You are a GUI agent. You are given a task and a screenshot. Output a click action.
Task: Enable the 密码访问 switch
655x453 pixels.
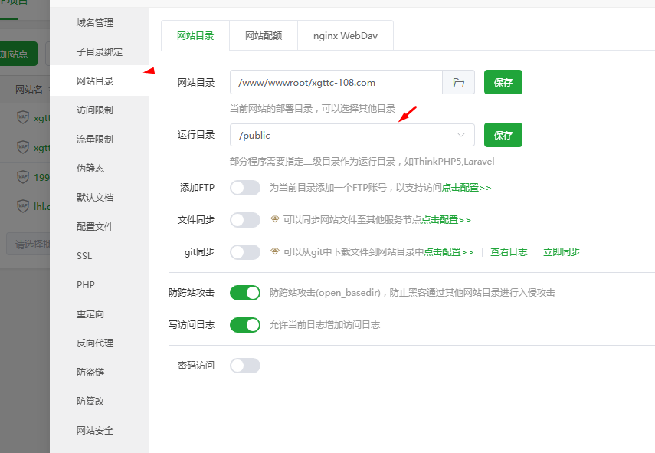click(x=245, y=366)
